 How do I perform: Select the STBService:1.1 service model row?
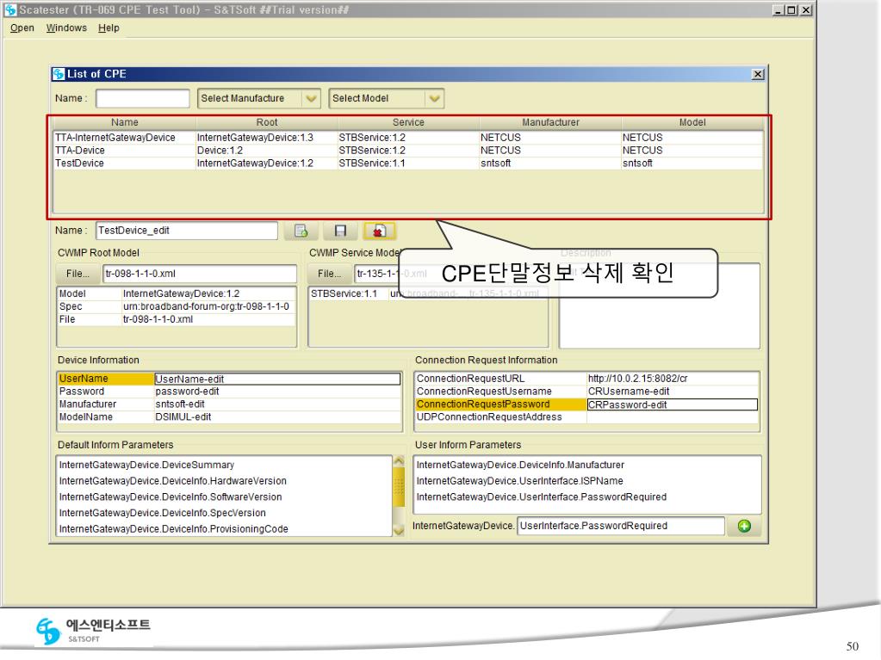coord(428,293)
